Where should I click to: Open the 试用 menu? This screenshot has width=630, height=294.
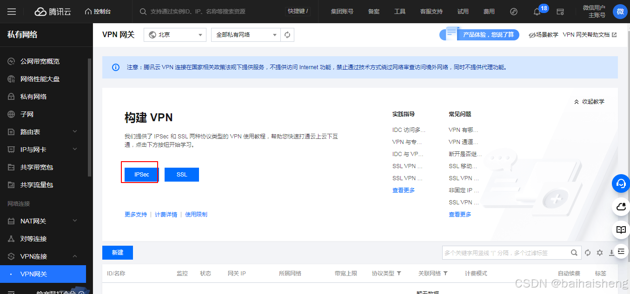pos(463,12)
